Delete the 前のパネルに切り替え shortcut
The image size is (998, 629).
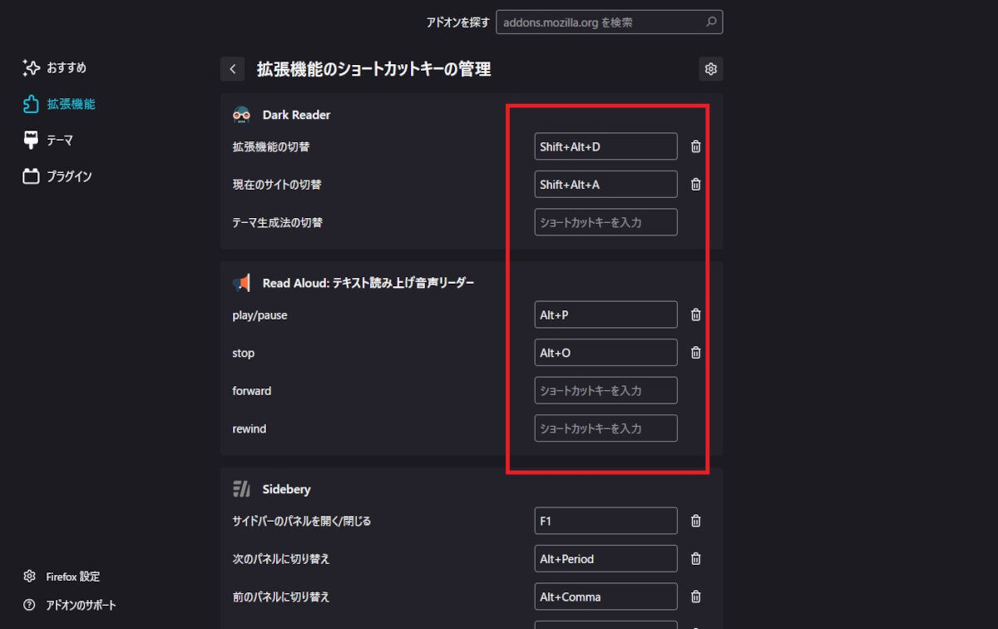pos(696,597)
